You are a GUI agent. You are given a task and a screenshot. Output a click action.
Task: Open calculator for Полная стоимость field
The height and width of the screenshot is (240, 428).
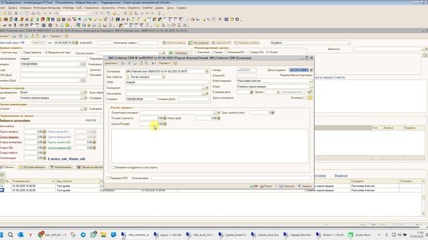tap(165, 118)
